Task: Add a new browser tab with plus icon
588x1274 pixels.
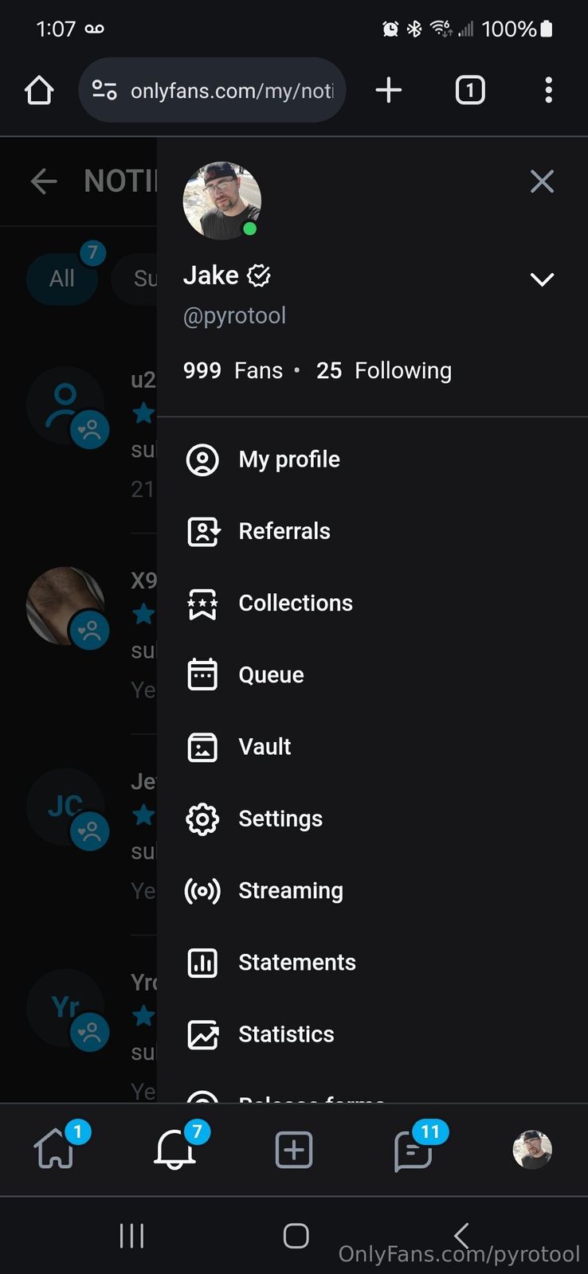Action: [388, 90]
